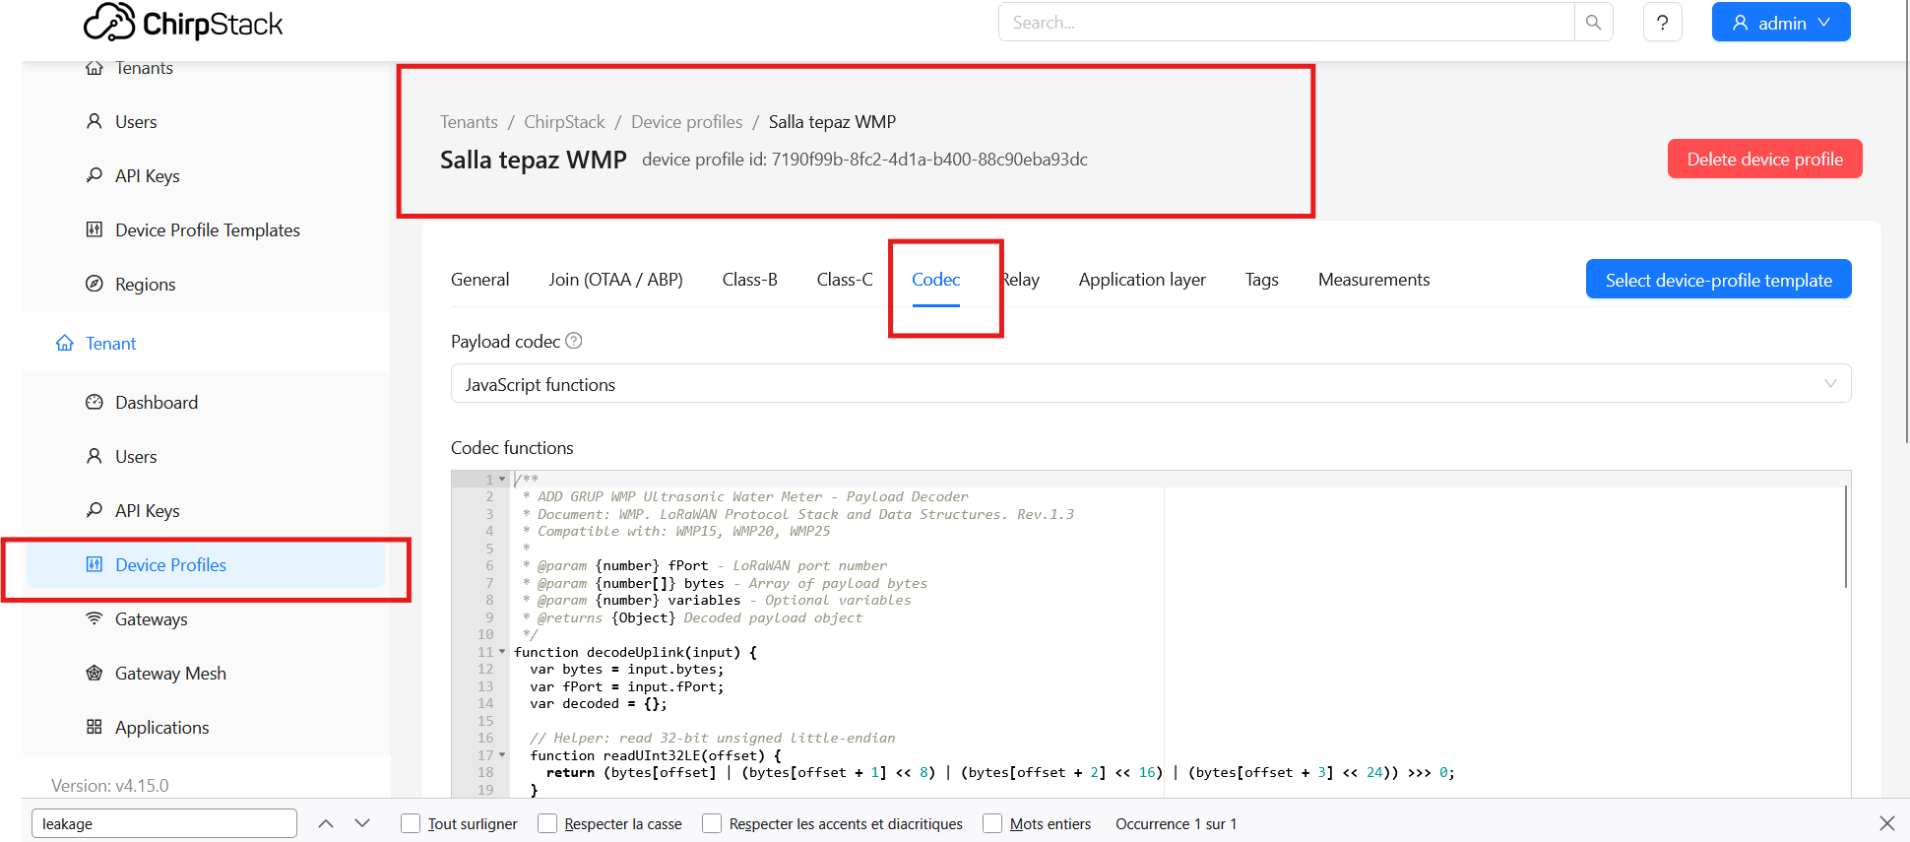
Task: Enable the Mots entiers checkbox
Action: [992, 823]
